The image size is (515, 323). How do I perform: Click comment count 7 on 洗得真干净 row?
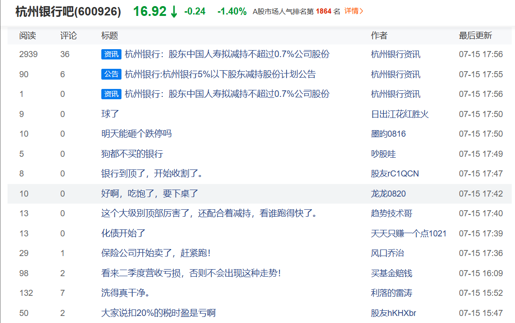[62, 293]
